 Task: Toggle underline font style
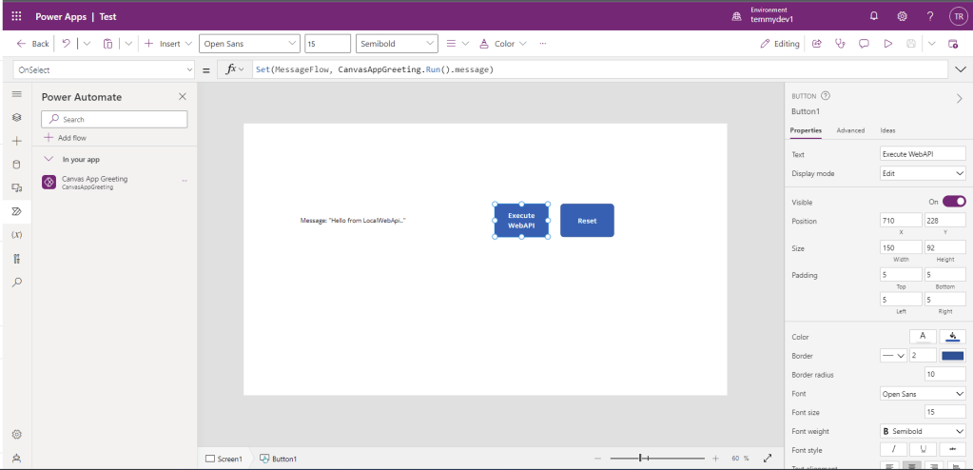pyautogui.click(x=923, y=449)
